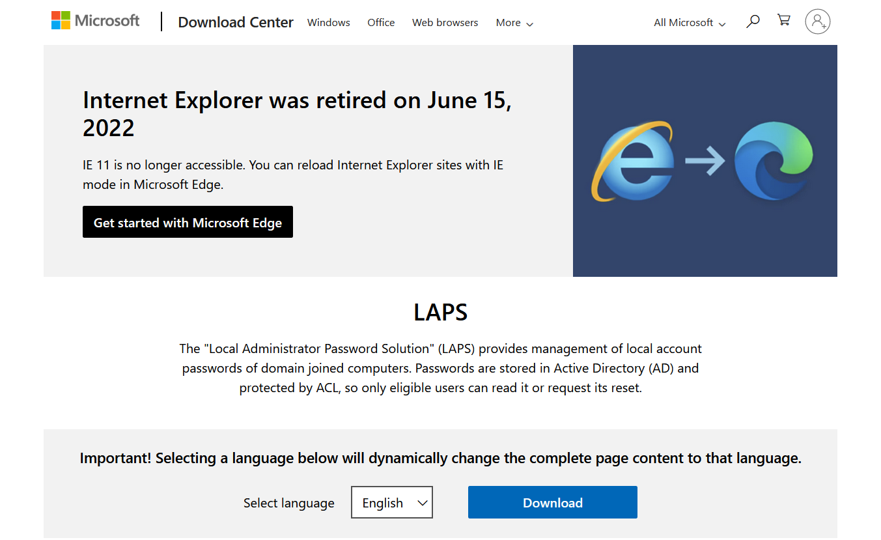Image resolution: width=881 pixels, height=540 pixels.
Task: Go to the Windows menu item
Action: coord(329,23)
